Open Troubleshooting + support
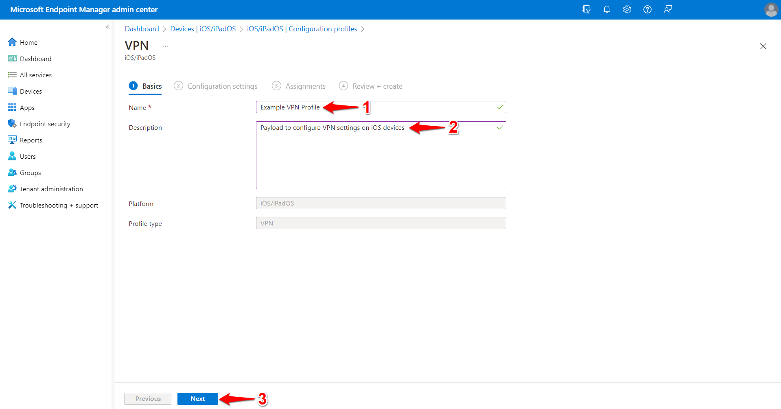Viewport: 781px width, 409px height. [x=59, y=205]
